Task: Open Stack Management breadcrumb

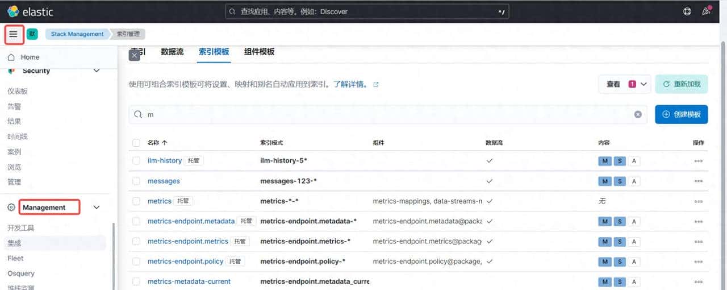Action: click(77, 34)
